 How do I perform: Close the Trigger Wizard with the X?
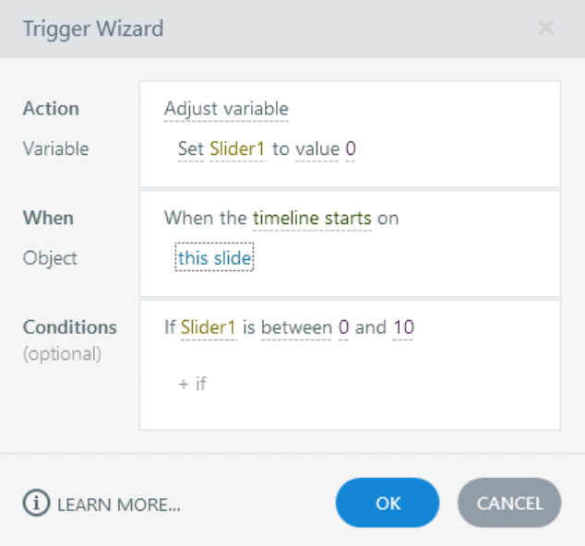pos(546,28)
